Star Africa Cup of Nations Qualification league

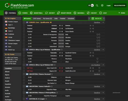tap(62, 50)
